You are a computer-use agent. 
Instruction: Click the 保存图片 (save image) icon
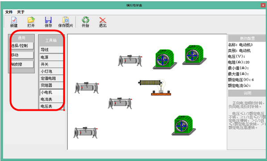click(66, 20)
